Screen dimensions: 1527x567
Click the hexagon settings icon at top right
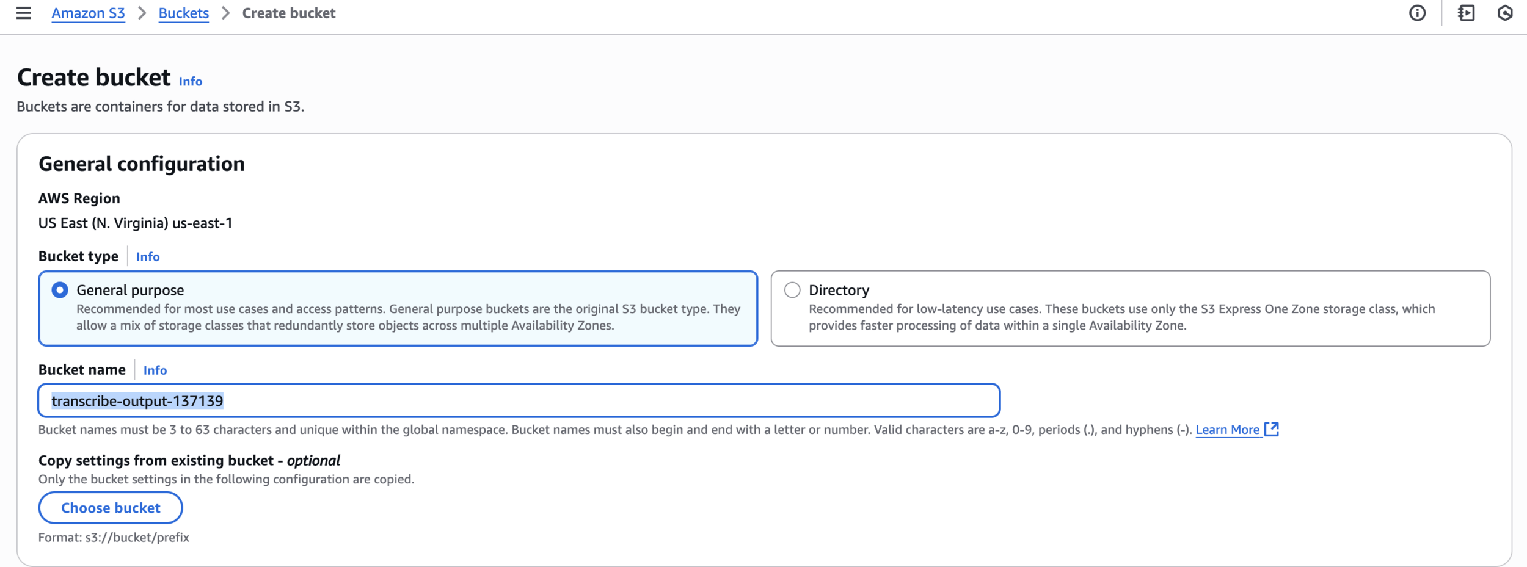pyautogui.click(x=1505, y=13)
